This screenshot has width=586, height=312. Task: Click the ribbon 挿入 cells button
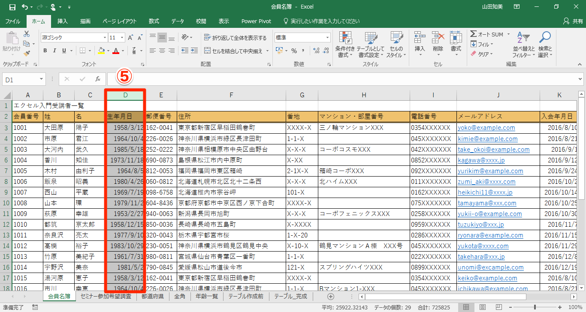[420, 45]
